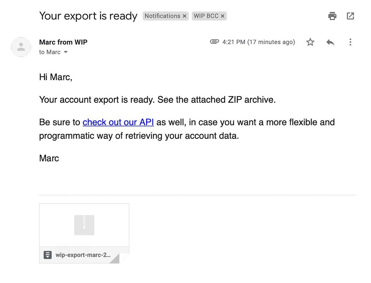Click the subject 'Your export is ready'

point(88,16)
